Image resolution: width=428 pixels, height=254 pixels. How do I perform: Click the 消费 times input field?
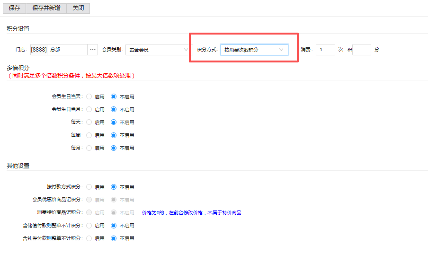coord(325,50)
